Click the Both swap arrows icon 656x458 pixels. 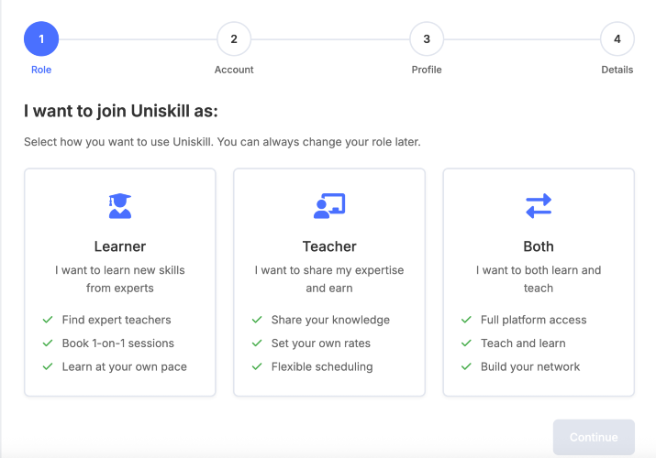539,206
